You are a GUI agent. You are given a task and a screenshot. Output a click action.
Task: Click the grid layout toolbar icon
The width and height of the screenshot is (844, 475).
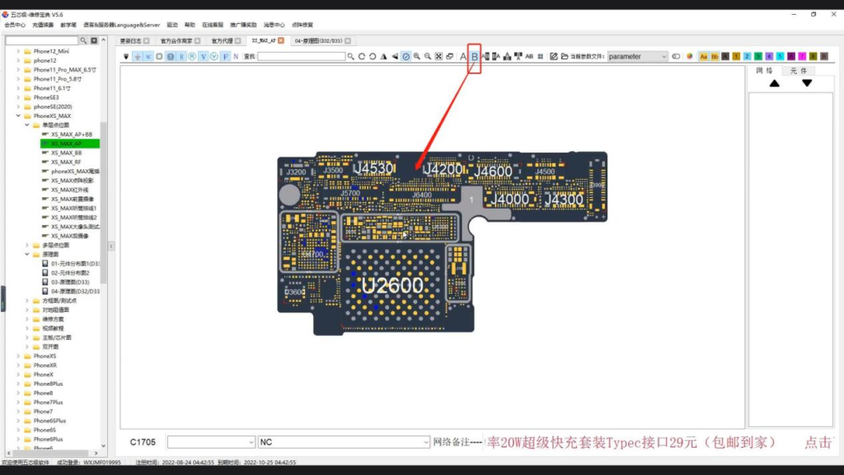541,57
